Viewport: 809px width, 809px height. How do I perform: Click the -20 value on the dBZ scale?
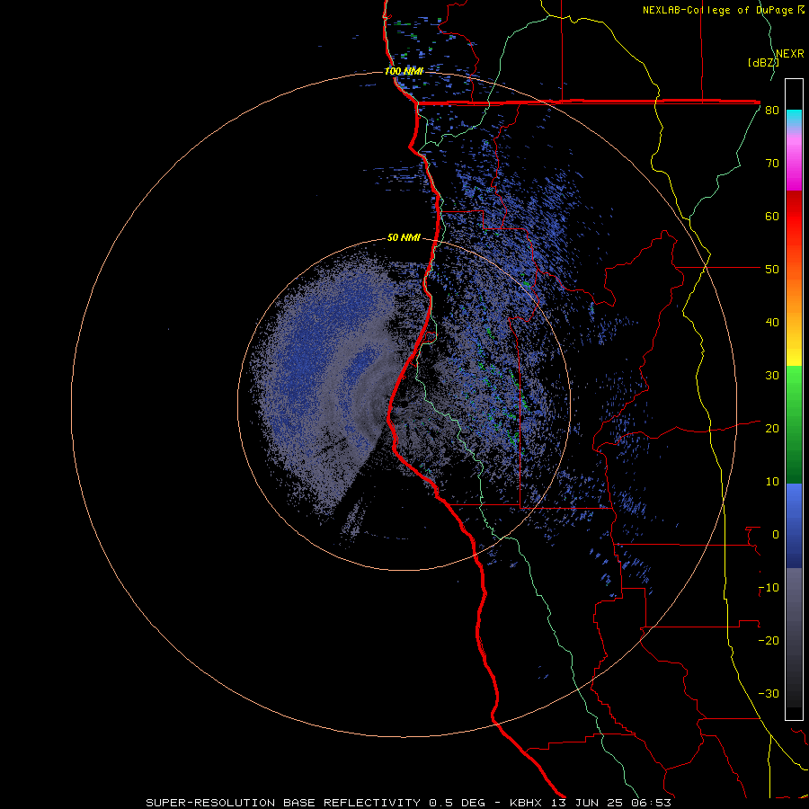[x=769, y=641]
